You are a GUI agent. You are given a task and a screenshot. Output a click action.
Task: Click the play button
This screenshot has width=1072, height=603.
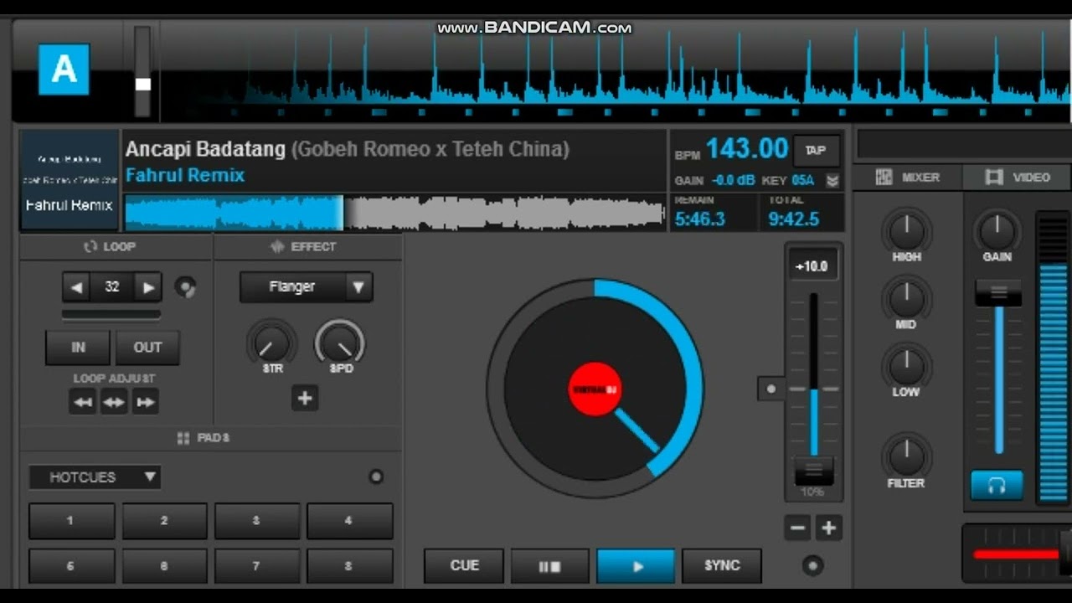click(x=636, y=566)
